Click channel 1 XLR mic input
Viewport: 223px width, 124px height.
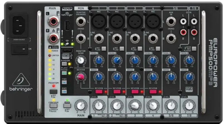pyautogui.click(x=99, y=21)
